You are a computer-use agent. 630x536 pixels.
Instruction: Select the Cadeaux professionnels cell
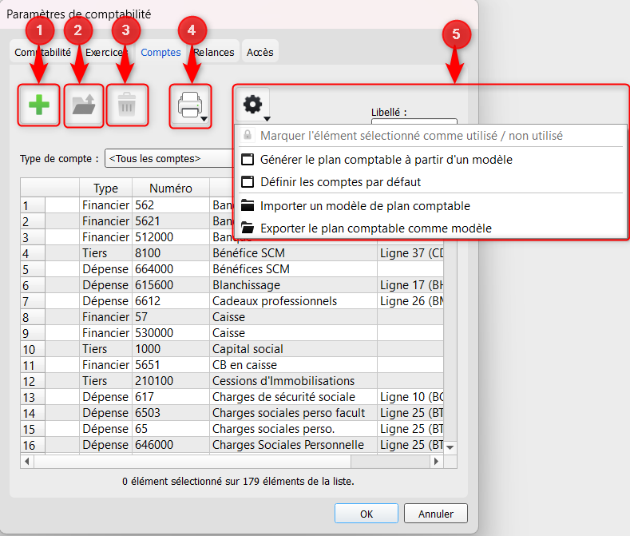click(x=293, y=301)
